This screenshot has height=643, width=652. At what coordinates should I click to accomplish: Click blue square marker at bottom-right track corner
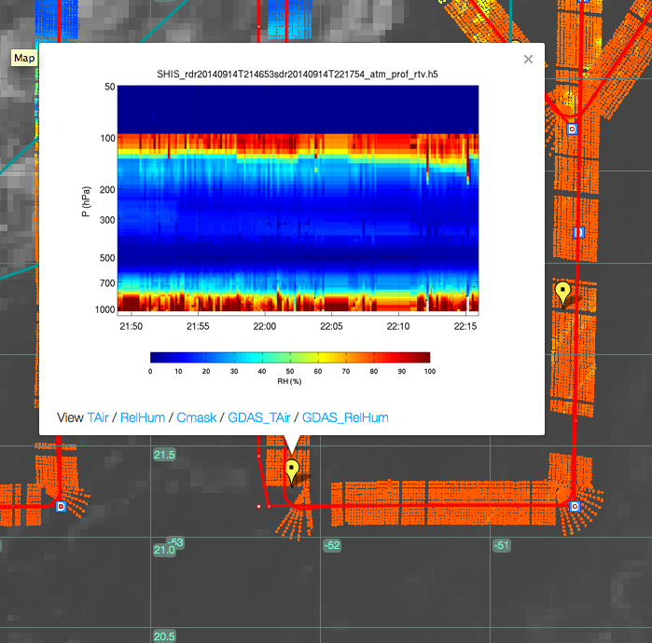575,506
